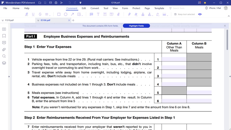Viewport: 231px width, 130px height.
Task: Toggle Keep tool selected checkbox
Action: click(175, 14)
